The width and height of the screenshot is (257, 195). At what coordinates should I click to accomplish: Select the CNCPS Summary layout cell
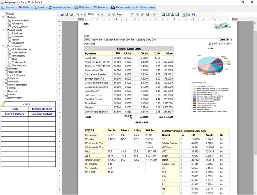[x=15, y=114]
